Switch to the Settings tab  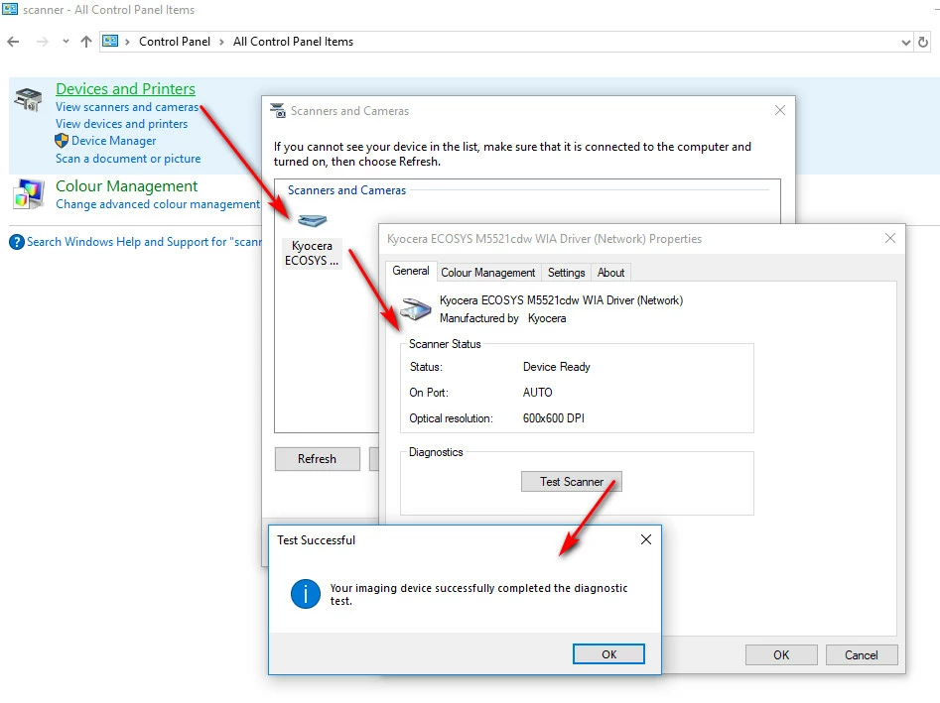[x=567, y=273]
